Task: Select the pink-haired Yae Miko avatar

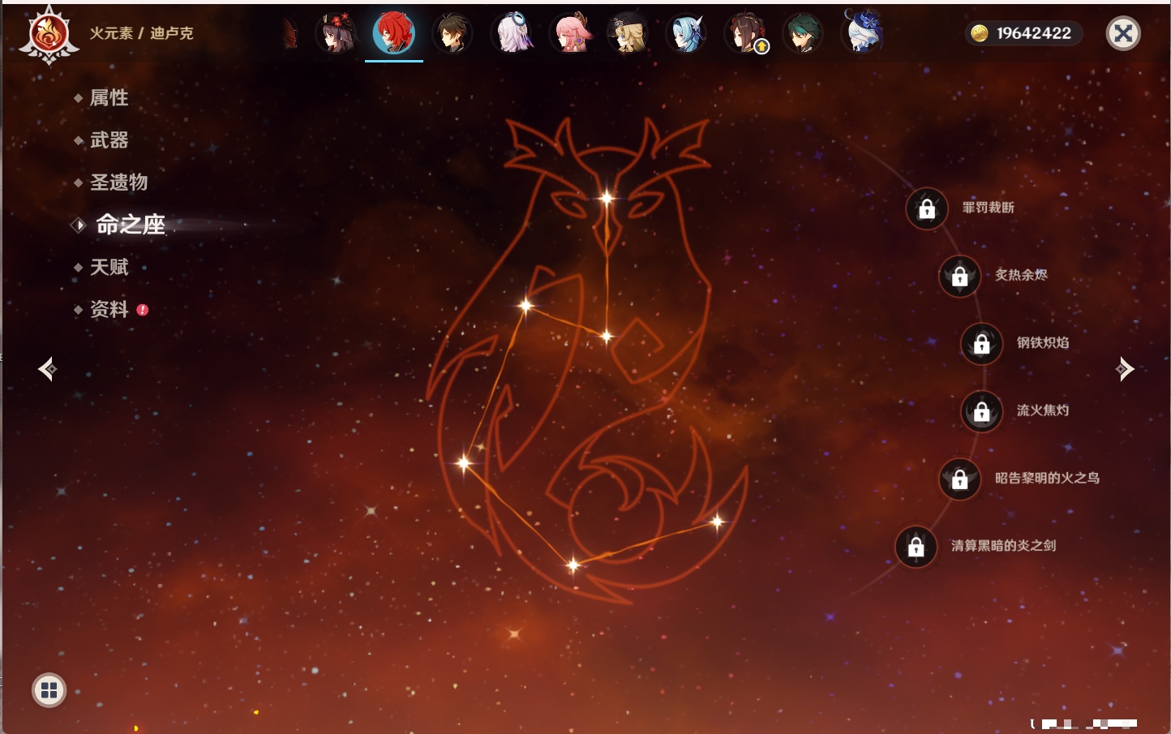Action: click(571, 33)
